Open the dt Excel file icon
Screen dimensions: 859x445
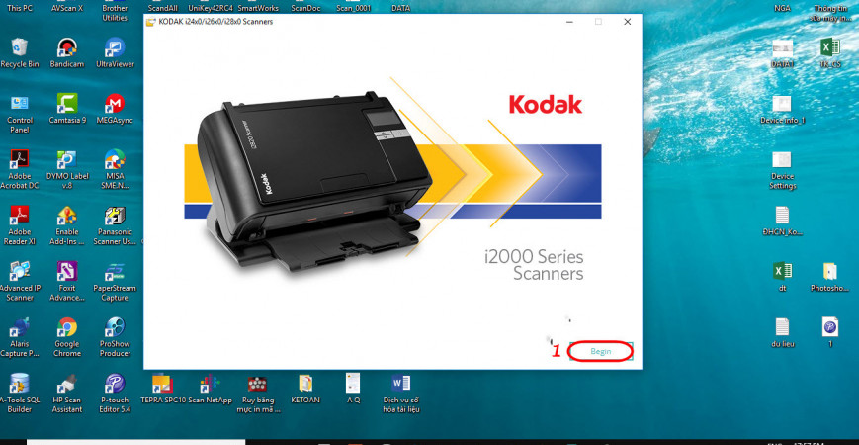[x=782, y=276]
